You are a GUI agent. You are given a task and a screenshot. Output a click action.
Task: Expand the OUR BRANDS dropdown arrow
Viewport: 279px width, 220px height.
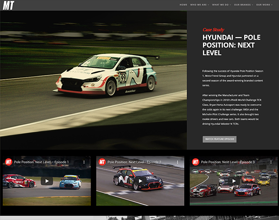252,5
